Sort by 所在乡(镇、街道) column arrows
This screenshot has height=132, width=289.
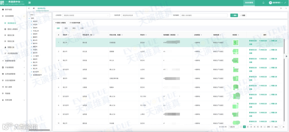coord(122,35)
